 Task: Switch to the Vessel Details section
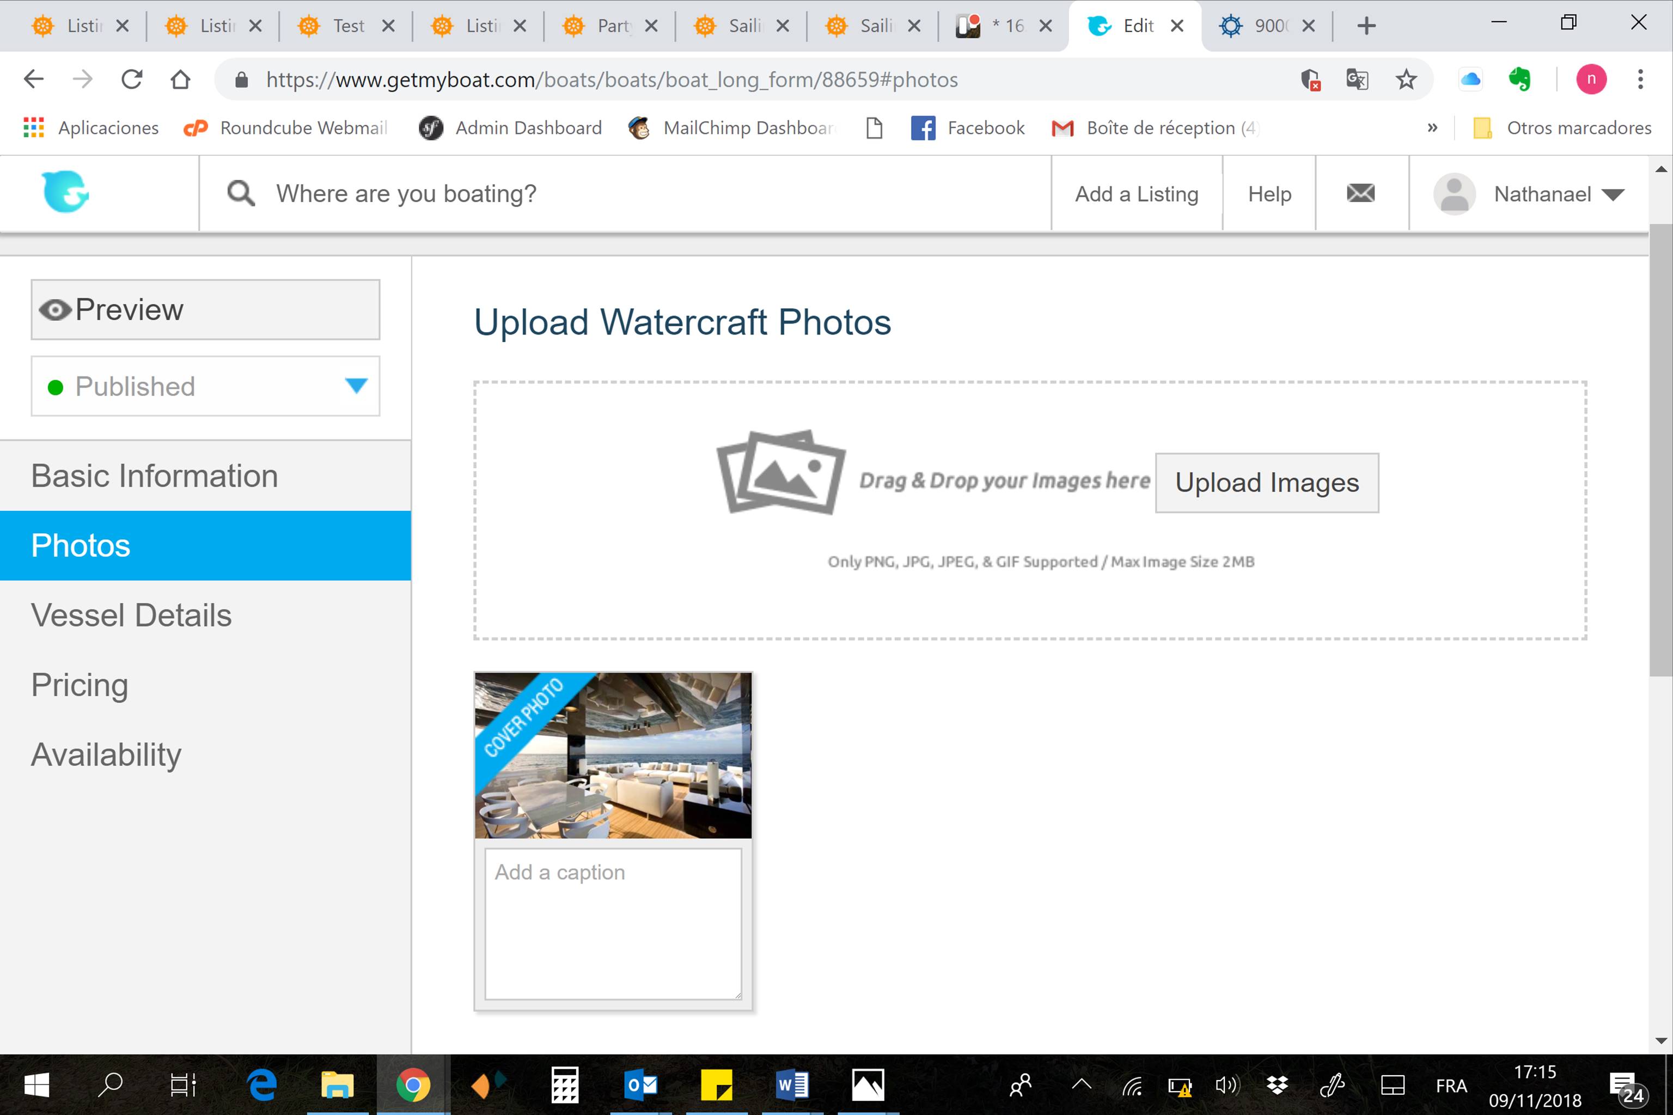(x=131, y=615)
